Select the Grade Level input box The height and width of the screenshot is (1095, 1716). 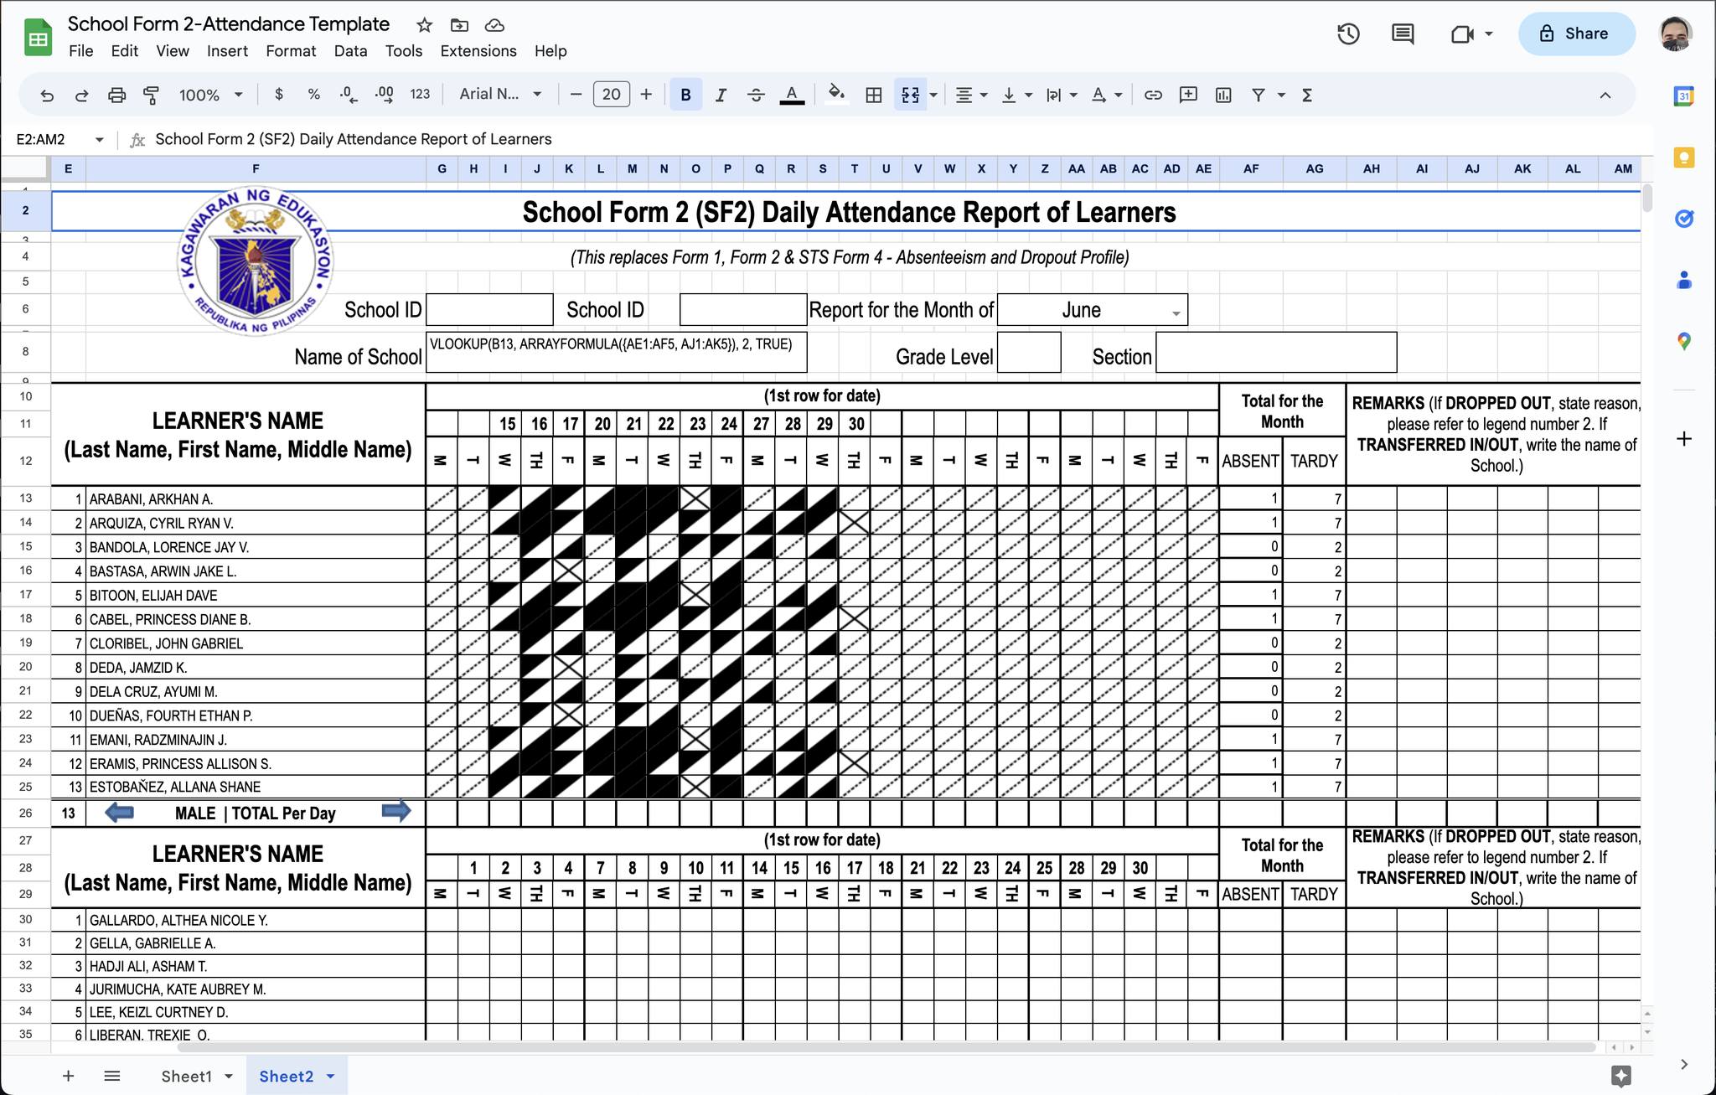(1029, 353)
